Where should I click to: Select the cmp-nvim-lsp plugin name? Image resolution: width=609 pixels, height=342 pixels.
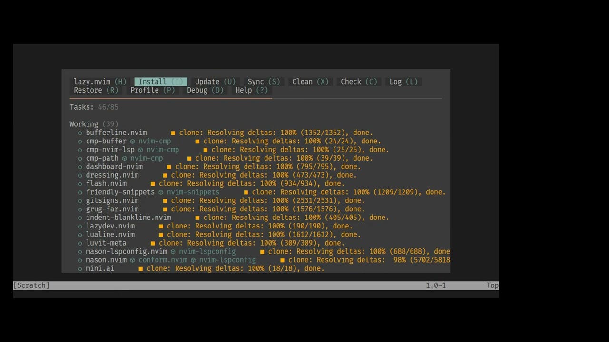(x=110, y=150)
